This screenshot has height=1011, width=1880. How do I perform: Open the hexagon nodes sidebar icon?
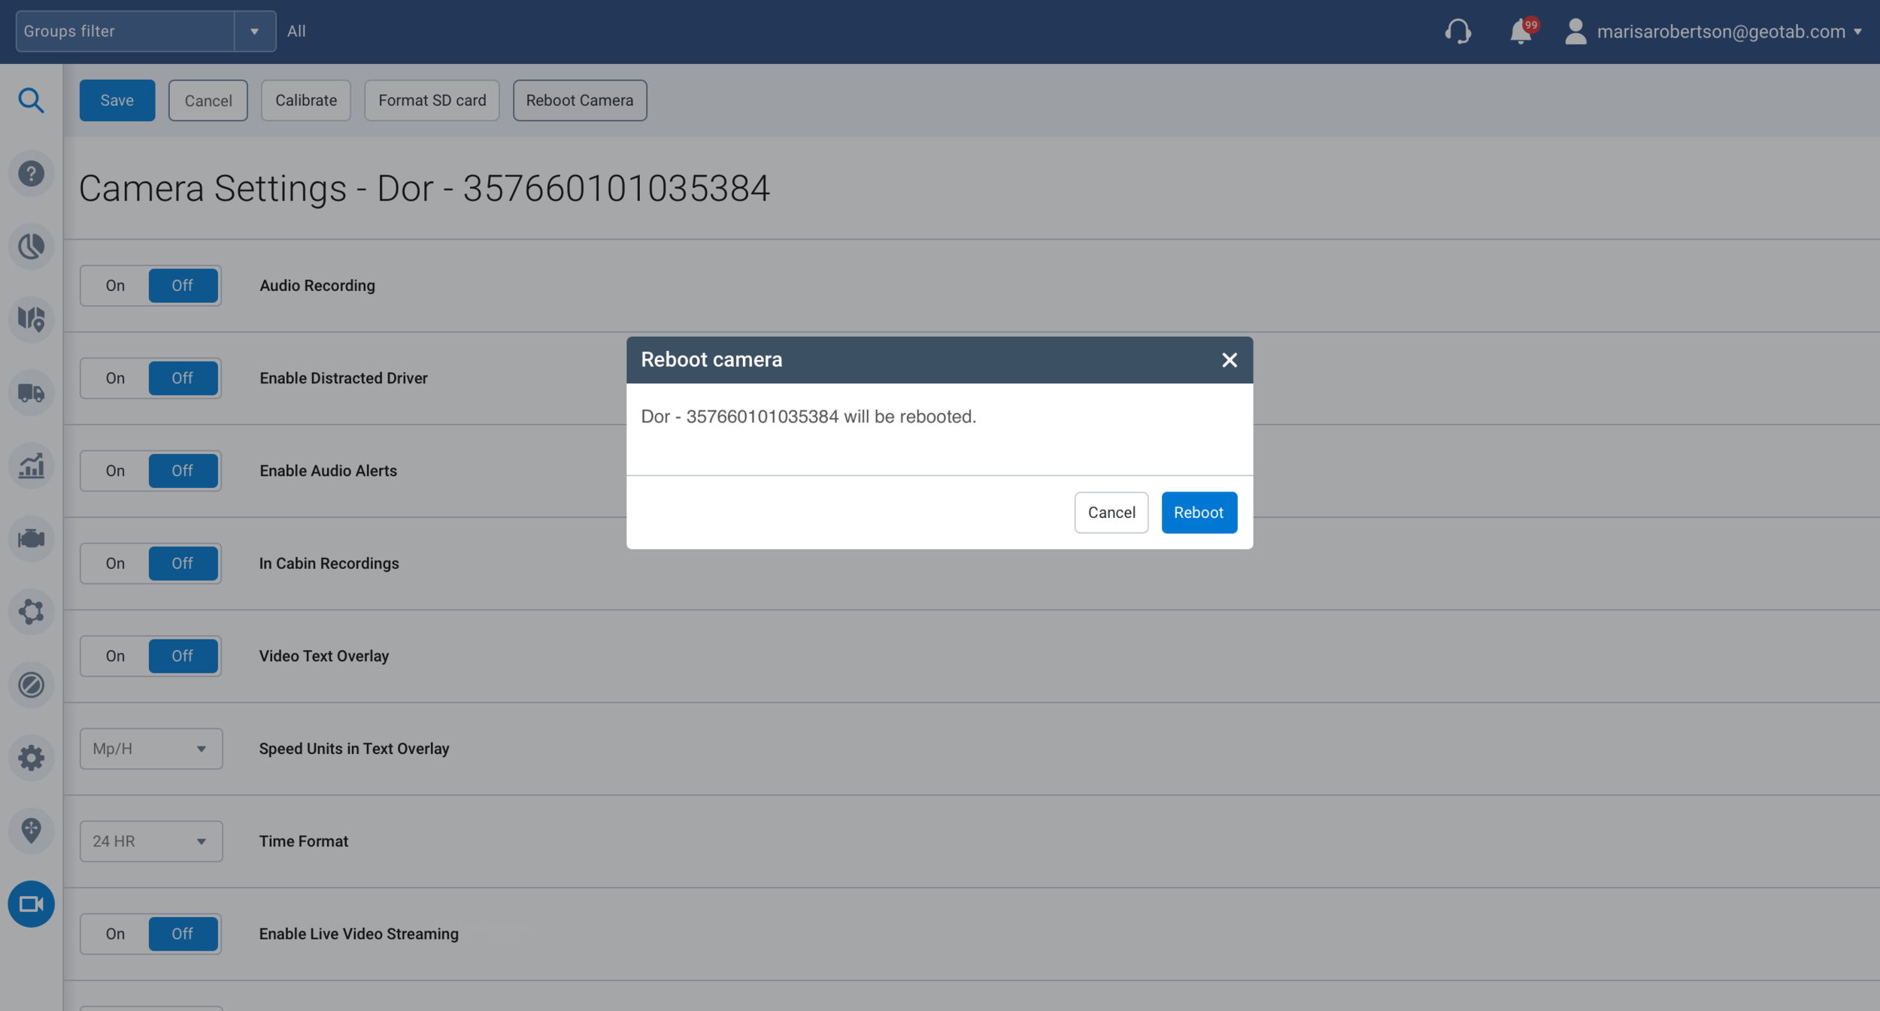click(x=31, y=611)
